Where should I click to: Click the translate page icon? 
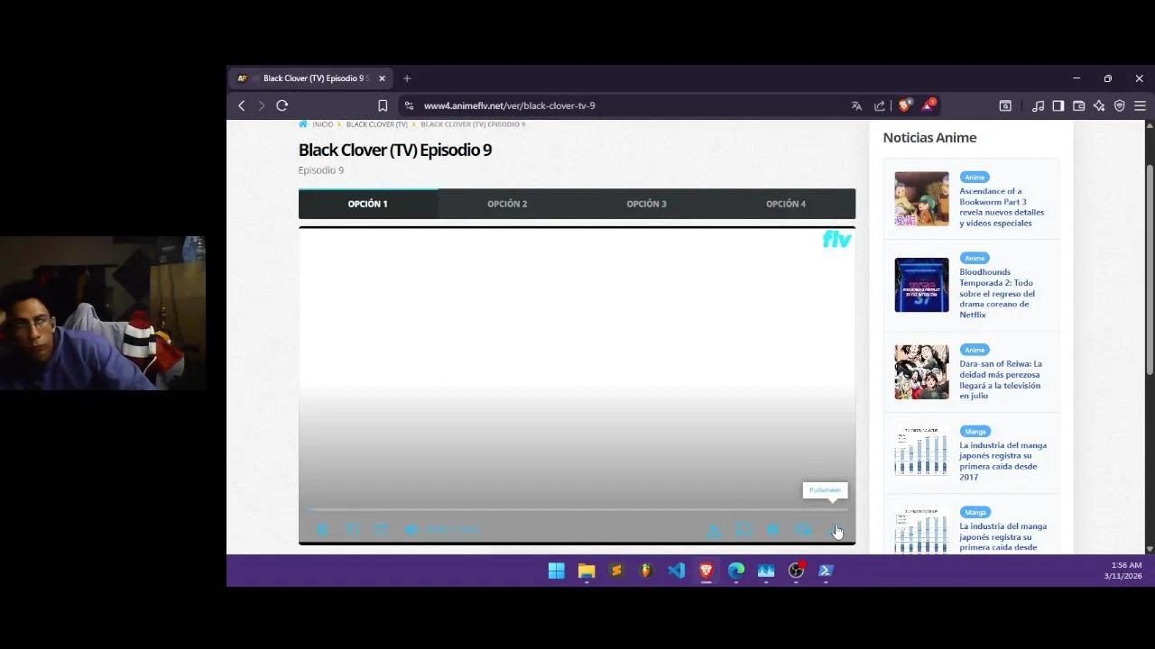pos(856,105)
